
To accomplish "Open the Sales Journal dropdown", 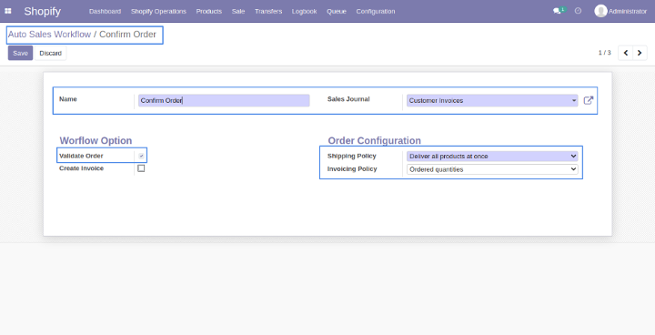I will pos(492,100).
